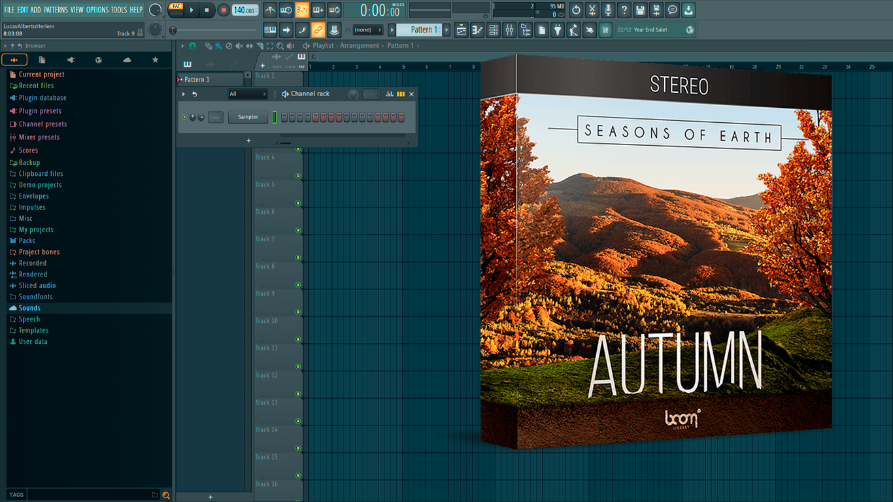The height and width of the screenshot is (502, 893).
Task: Click the TAGS search input field
Action: coord(93,495)
